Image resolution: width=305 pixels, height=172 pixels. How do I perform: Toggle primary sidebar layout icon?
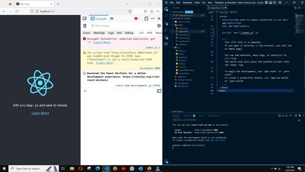(267, 2)
